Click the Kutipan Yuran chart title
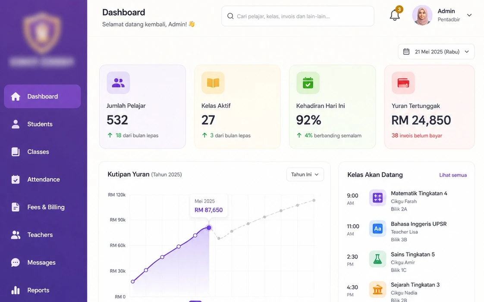484x302 pixels. tap(129, 174)
